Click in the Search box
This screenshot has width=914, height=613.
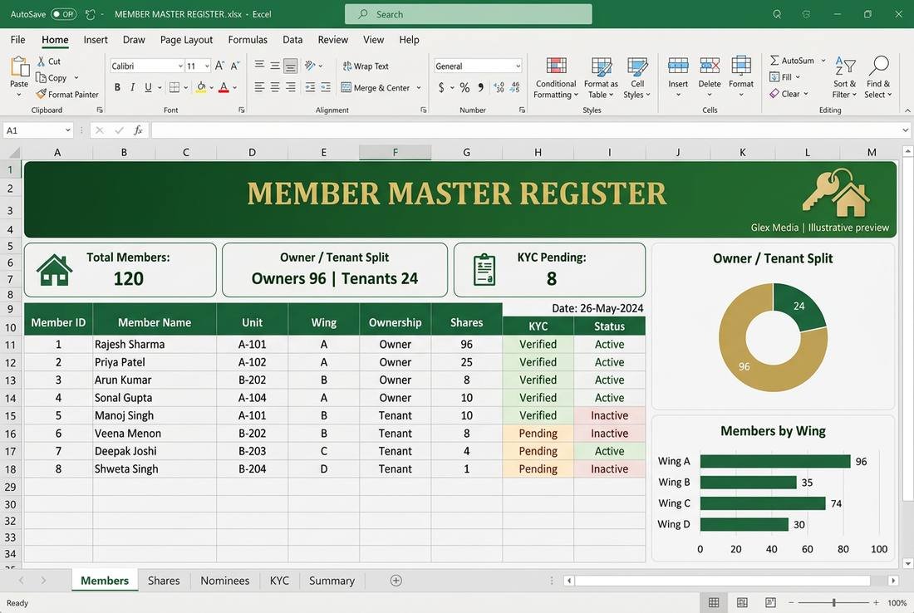pyautogui.click(x=468, y=14)
